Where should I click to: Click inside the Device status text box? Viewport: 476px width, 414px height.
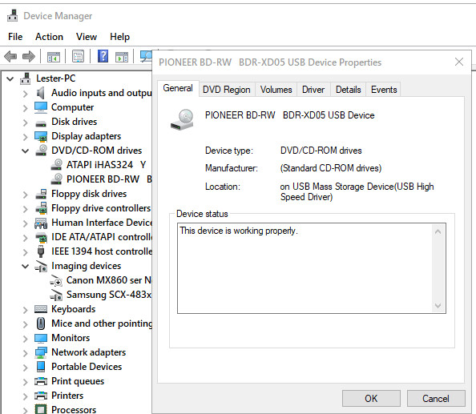(305, 268)
